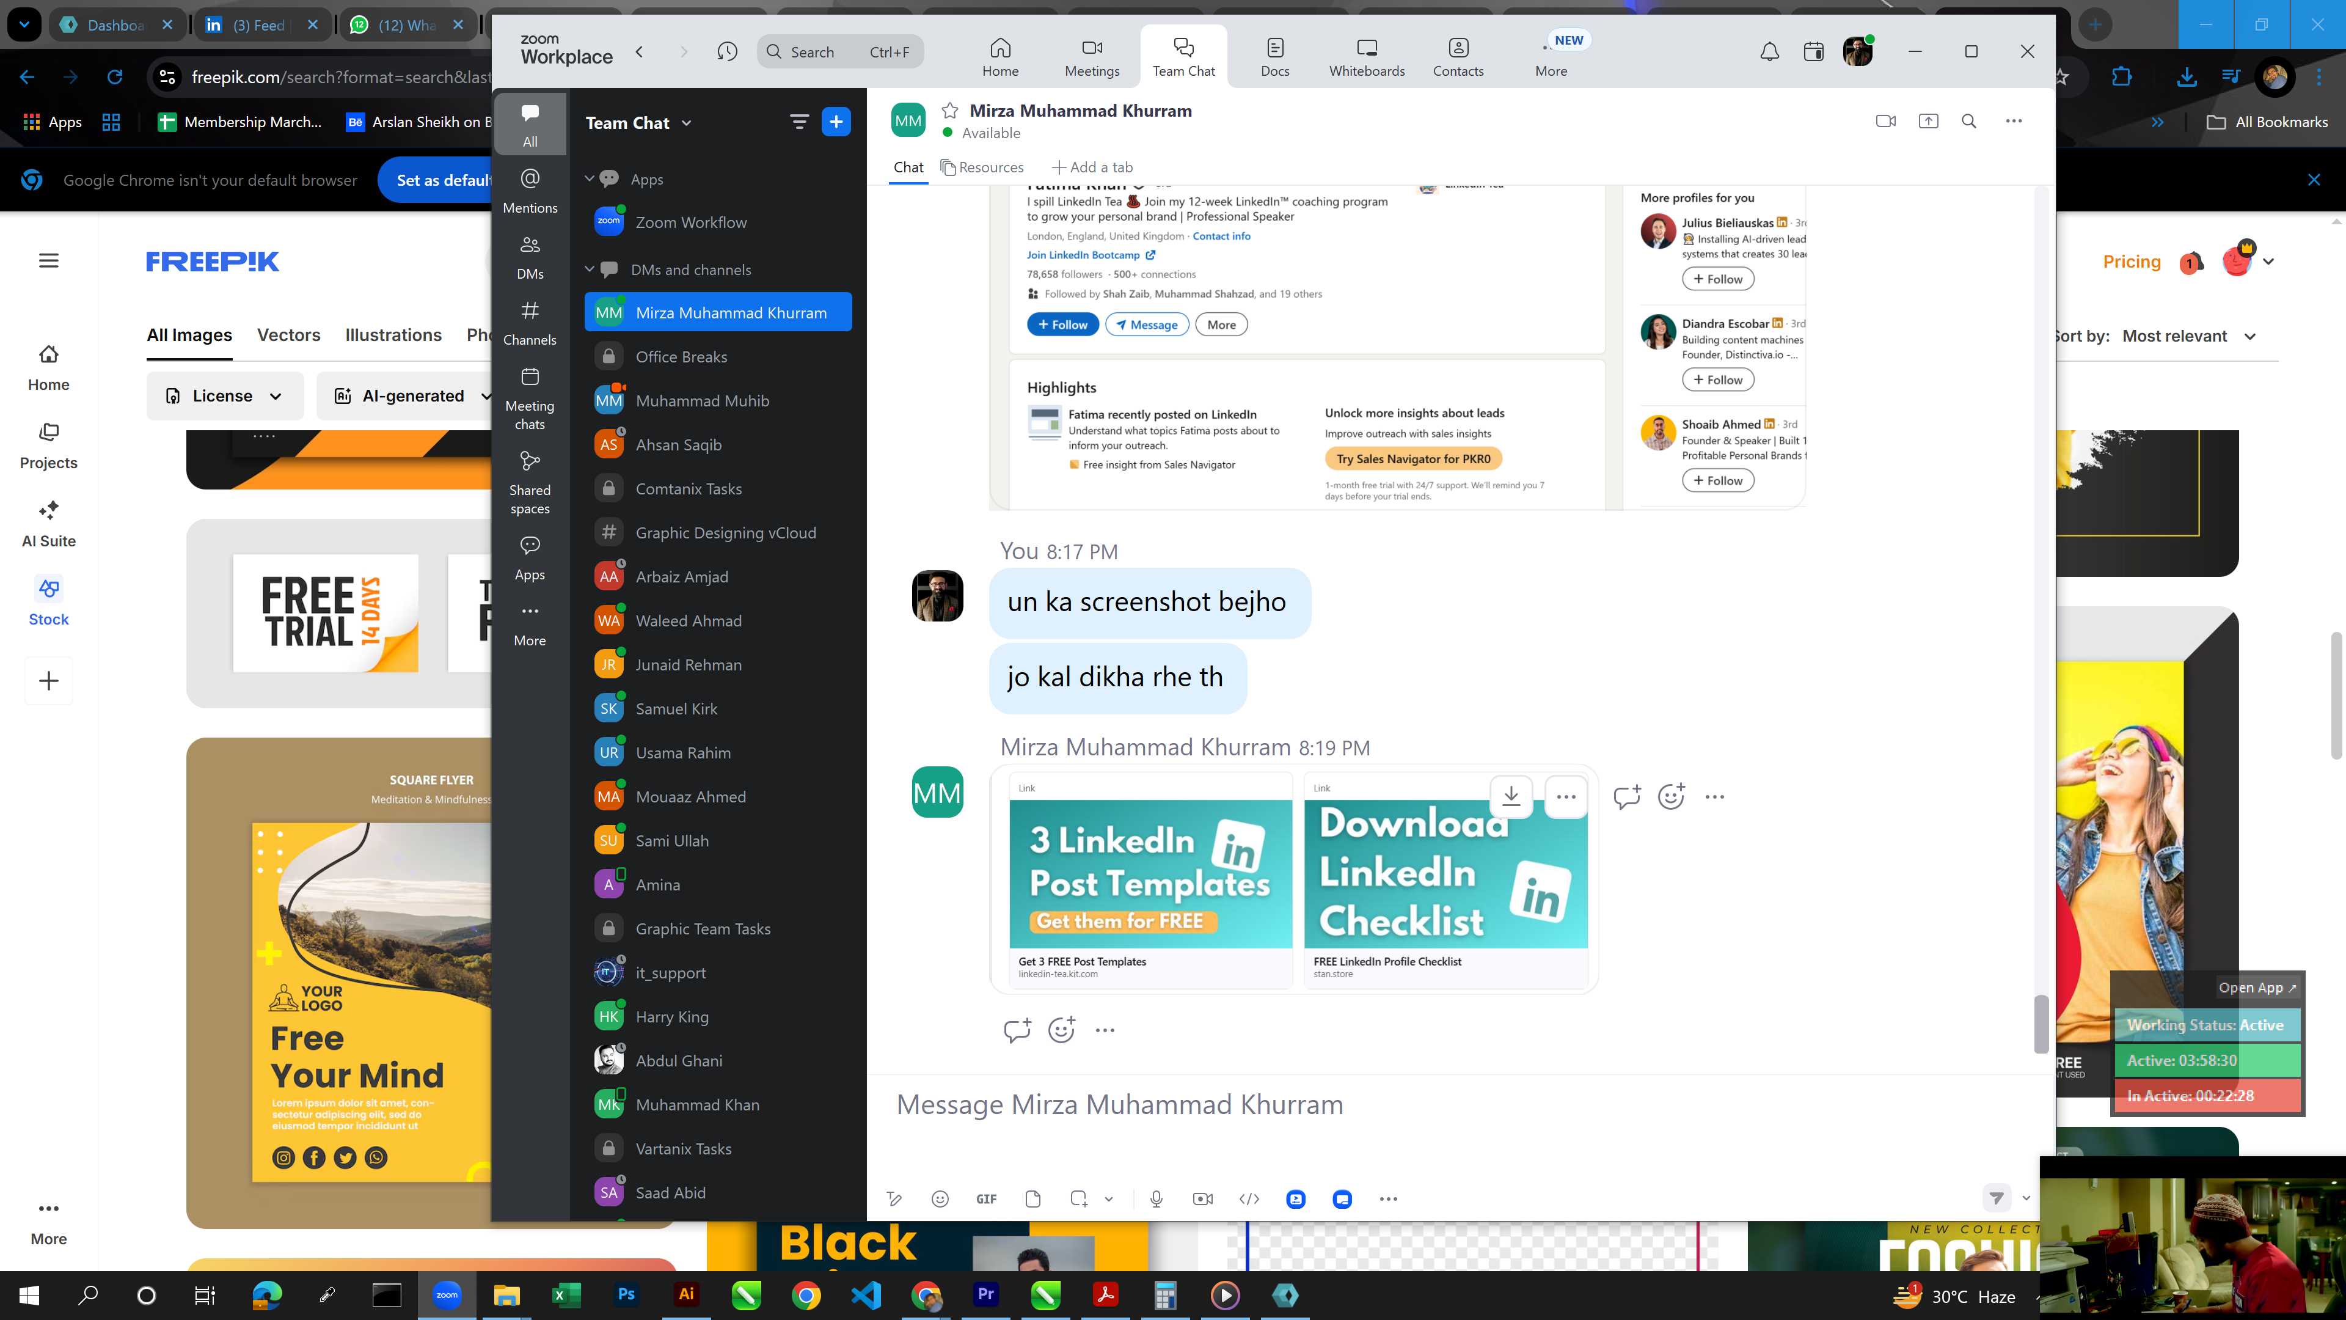Switch to Resources tab

[982, 167]
